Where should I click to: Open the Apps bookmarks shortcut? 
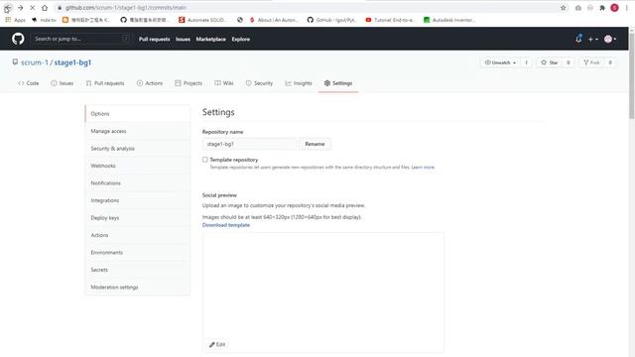pyautogui.click(x=15, y=20)
